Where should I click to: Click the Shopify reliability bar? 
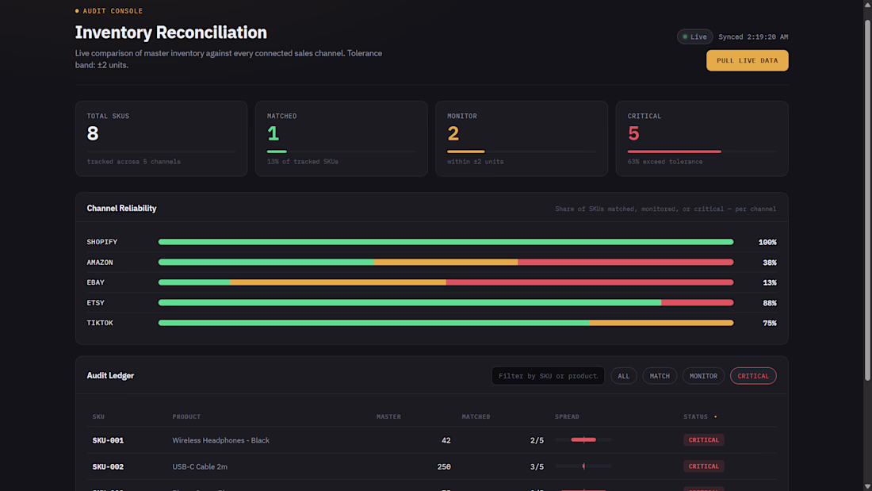(x=446, y=242)
